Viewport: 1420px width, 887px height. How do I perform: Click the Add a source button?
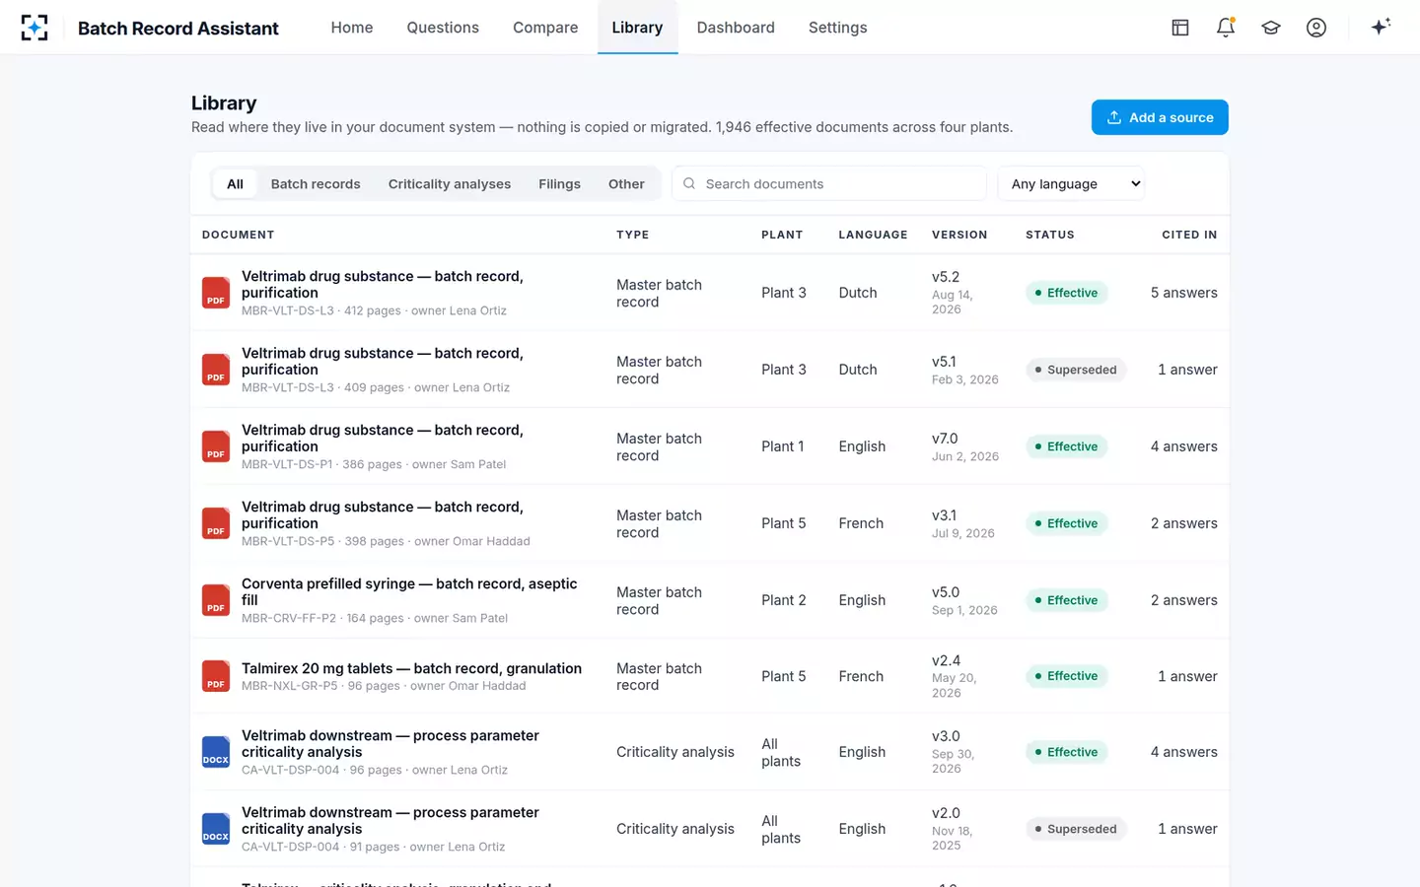pyautogui.click(x=1160, y=117)
